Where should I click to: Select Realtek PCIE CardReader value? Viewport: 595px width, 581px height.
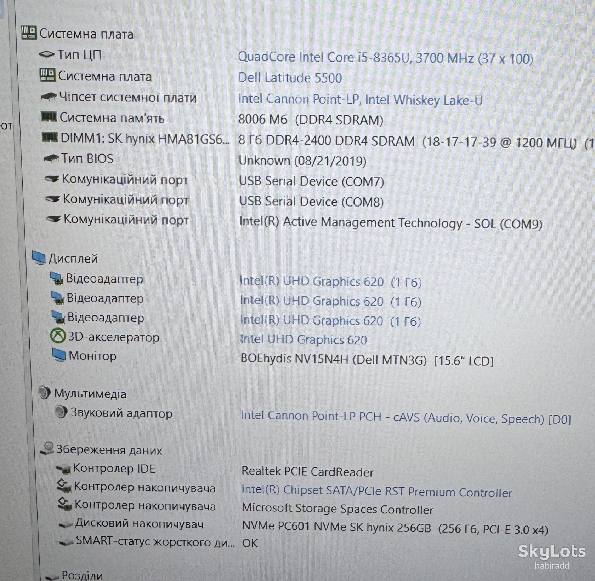(307, 472)
